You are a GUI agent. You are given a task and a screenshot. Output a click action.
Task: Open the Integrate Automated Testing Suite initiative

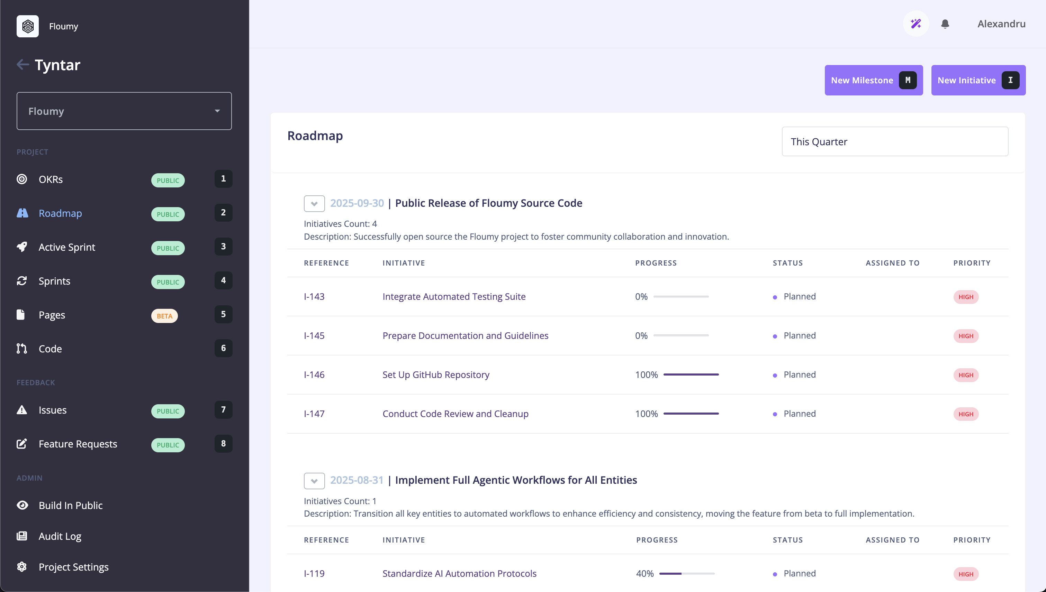[x=454, y=296]
